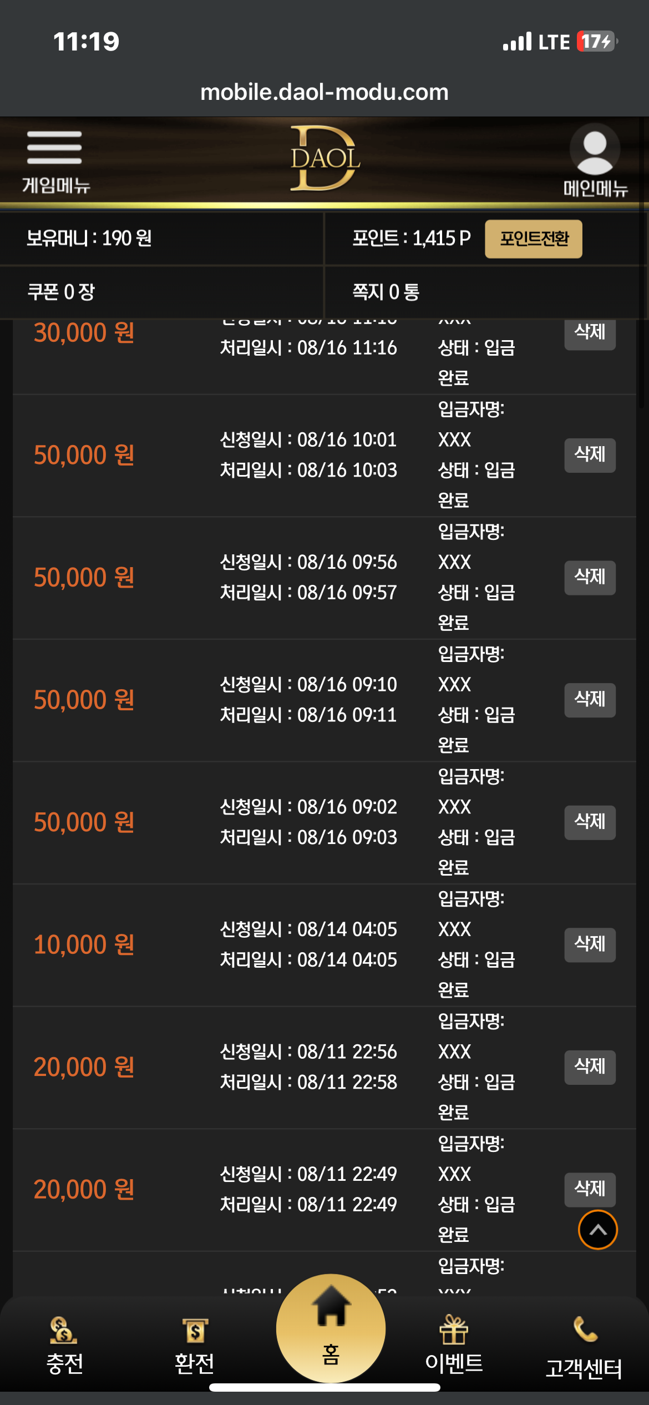Tap the scroll-to-top arrow circle
This screenshot has height=1405, width=649.
[x=597, y=1230]
